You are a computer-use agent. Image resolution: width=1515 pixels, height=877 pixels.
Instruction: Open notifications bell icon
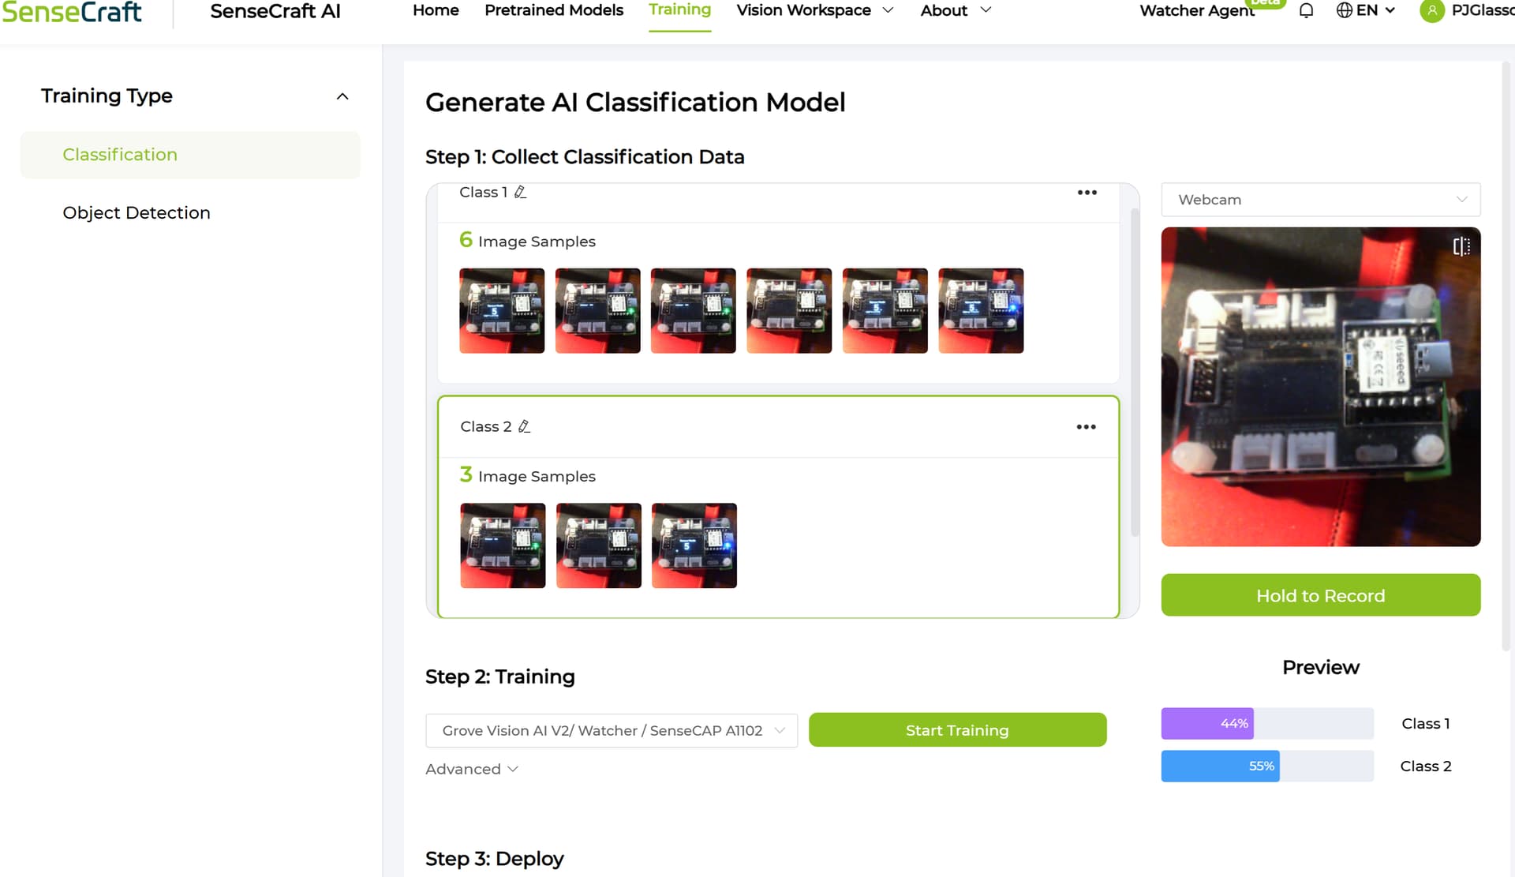[1306, 11]
